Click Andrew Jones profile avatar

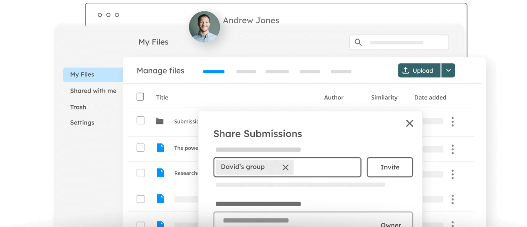(x=204, y=27)
